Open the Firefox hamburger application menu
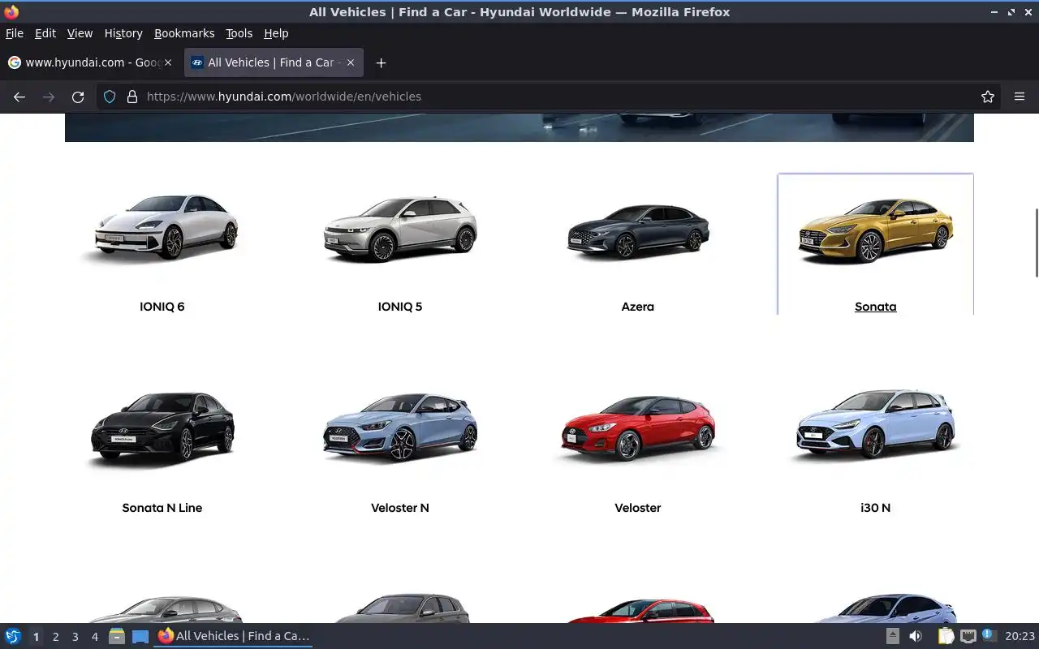 coord(1020,97)
